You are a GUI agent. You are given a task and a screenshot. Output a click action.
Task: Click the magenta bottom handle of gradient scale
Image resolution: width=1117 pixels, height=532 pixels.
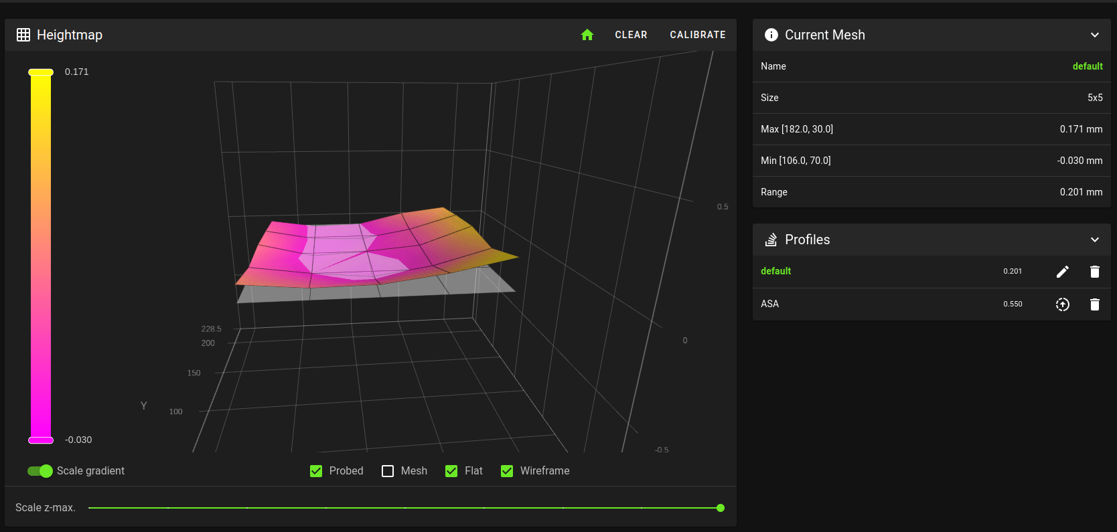point(41,440)
